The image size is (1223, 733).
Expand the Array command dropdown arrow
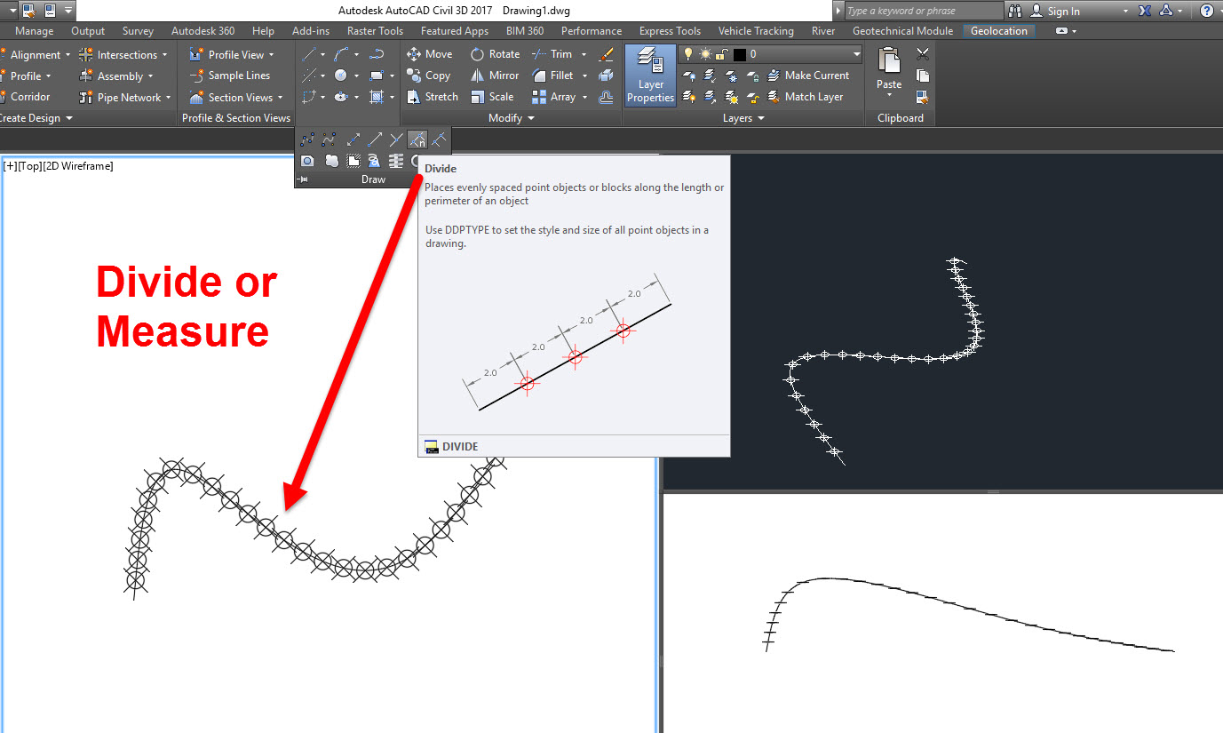pos(585,97)
